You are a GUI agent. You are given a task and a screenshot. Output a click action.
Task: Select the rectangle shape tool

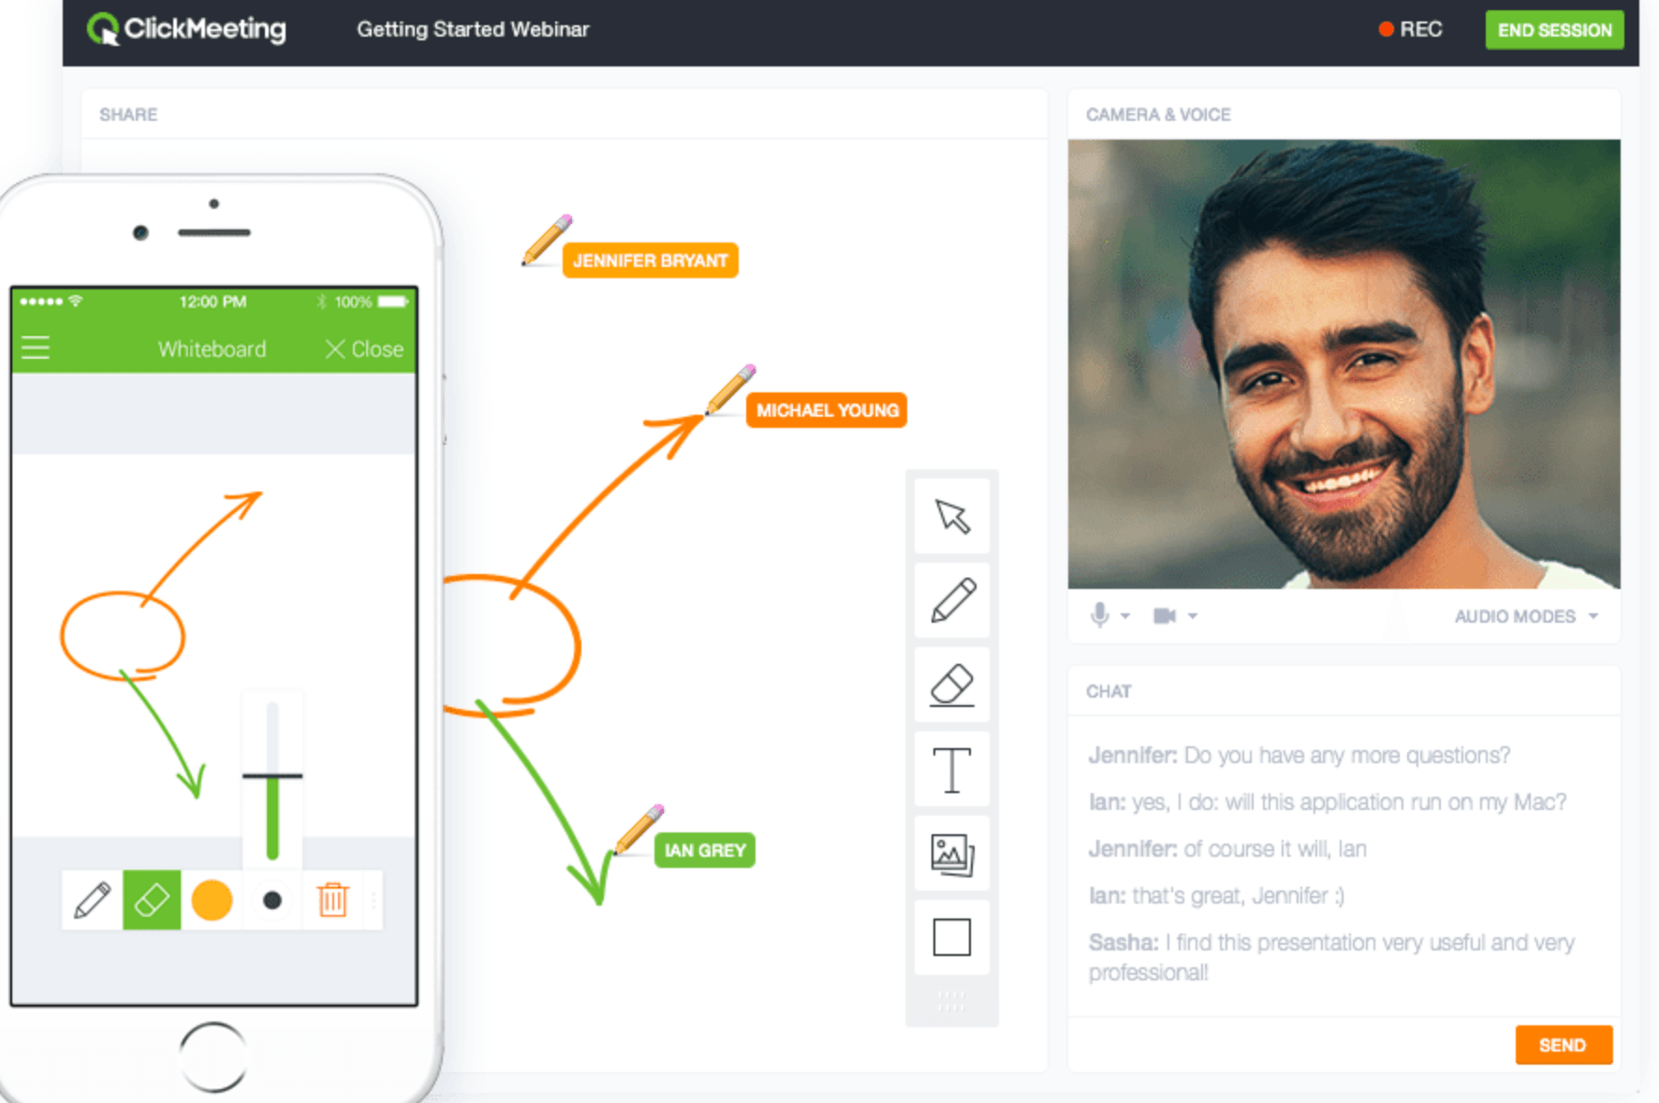(x=951, y=937)
